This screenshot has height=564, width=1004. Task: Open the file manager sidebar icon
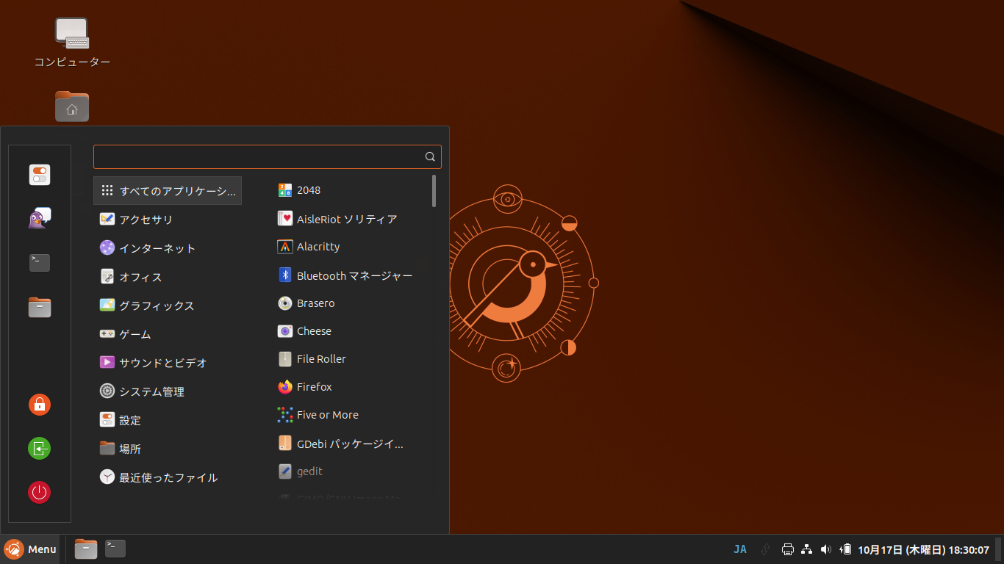tap(39, 307)
